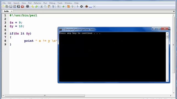
Task: Open the Refactor menu
Action: (38, 3)
